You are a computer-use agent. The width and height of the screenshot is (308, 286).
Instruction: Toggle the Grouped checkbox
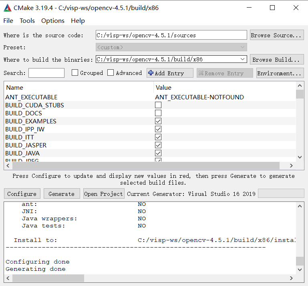point(74,73)
